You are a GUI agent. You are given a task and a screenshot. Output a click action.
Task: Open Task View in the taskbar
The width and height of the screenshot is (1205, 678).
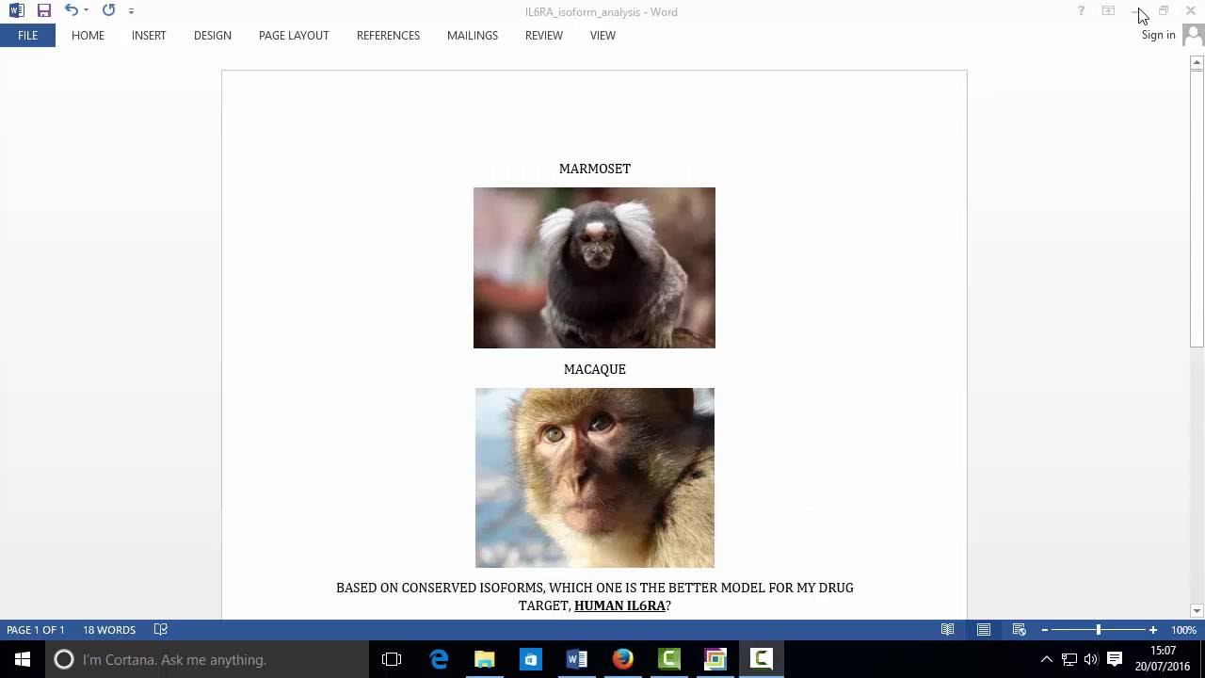392,659
